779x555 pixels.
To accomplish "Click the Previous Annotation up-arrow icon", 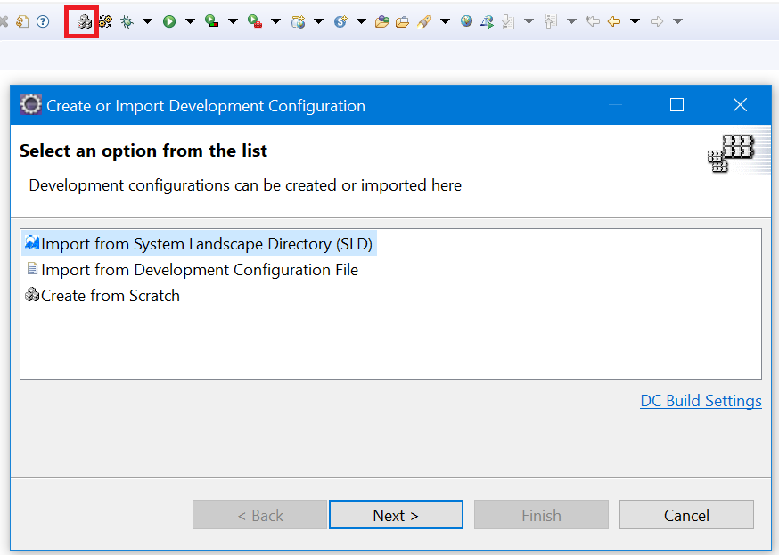I will pos(551,21).
